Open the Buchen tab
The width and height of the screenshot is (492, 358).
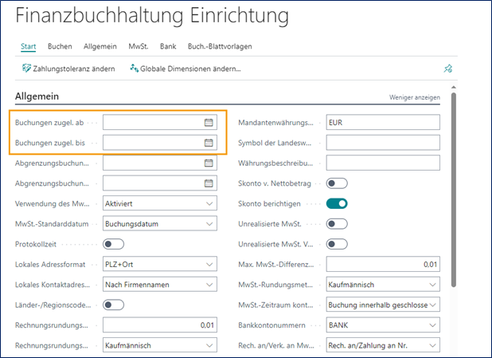tap(60, 46)
